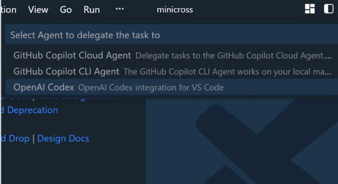Select OpenAI Codex agent option

coord(172,87)
